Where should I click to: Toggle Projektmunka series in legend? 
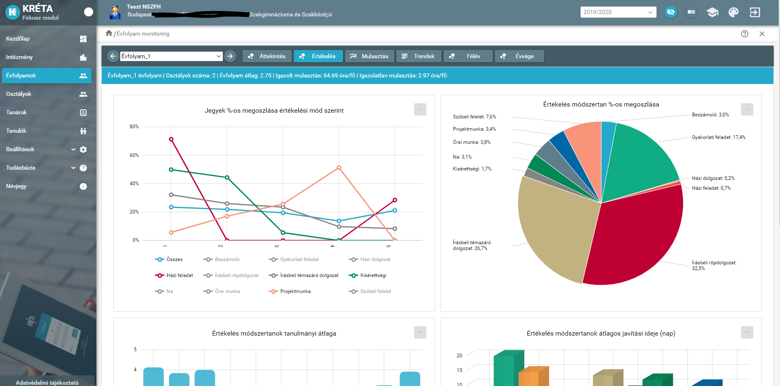[x=290, y=291]
